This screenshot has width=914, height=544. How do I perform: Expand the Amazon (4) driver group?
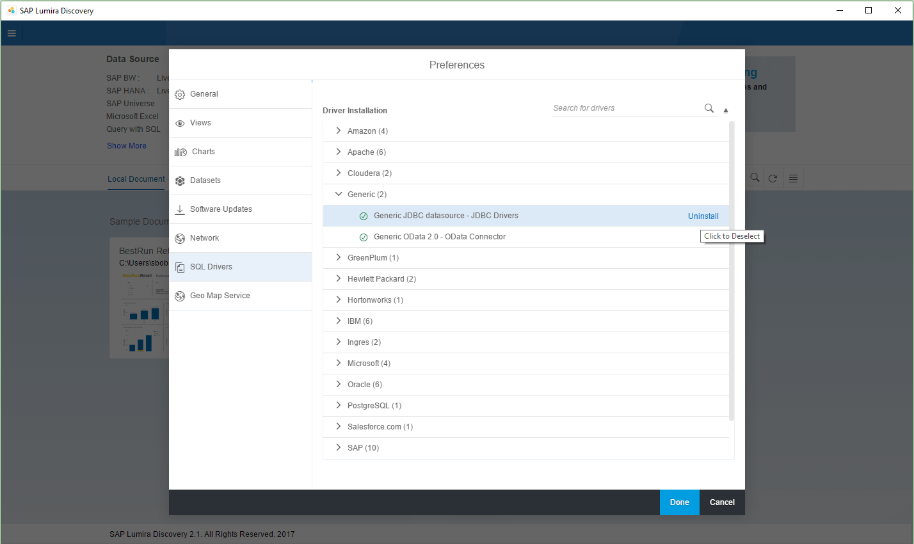(339, 131)
